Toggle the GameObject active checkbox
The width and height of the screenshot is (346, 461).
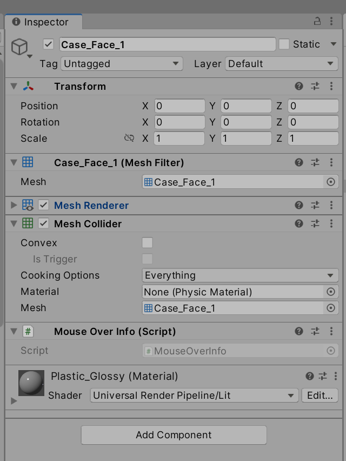tap(48, 44)
